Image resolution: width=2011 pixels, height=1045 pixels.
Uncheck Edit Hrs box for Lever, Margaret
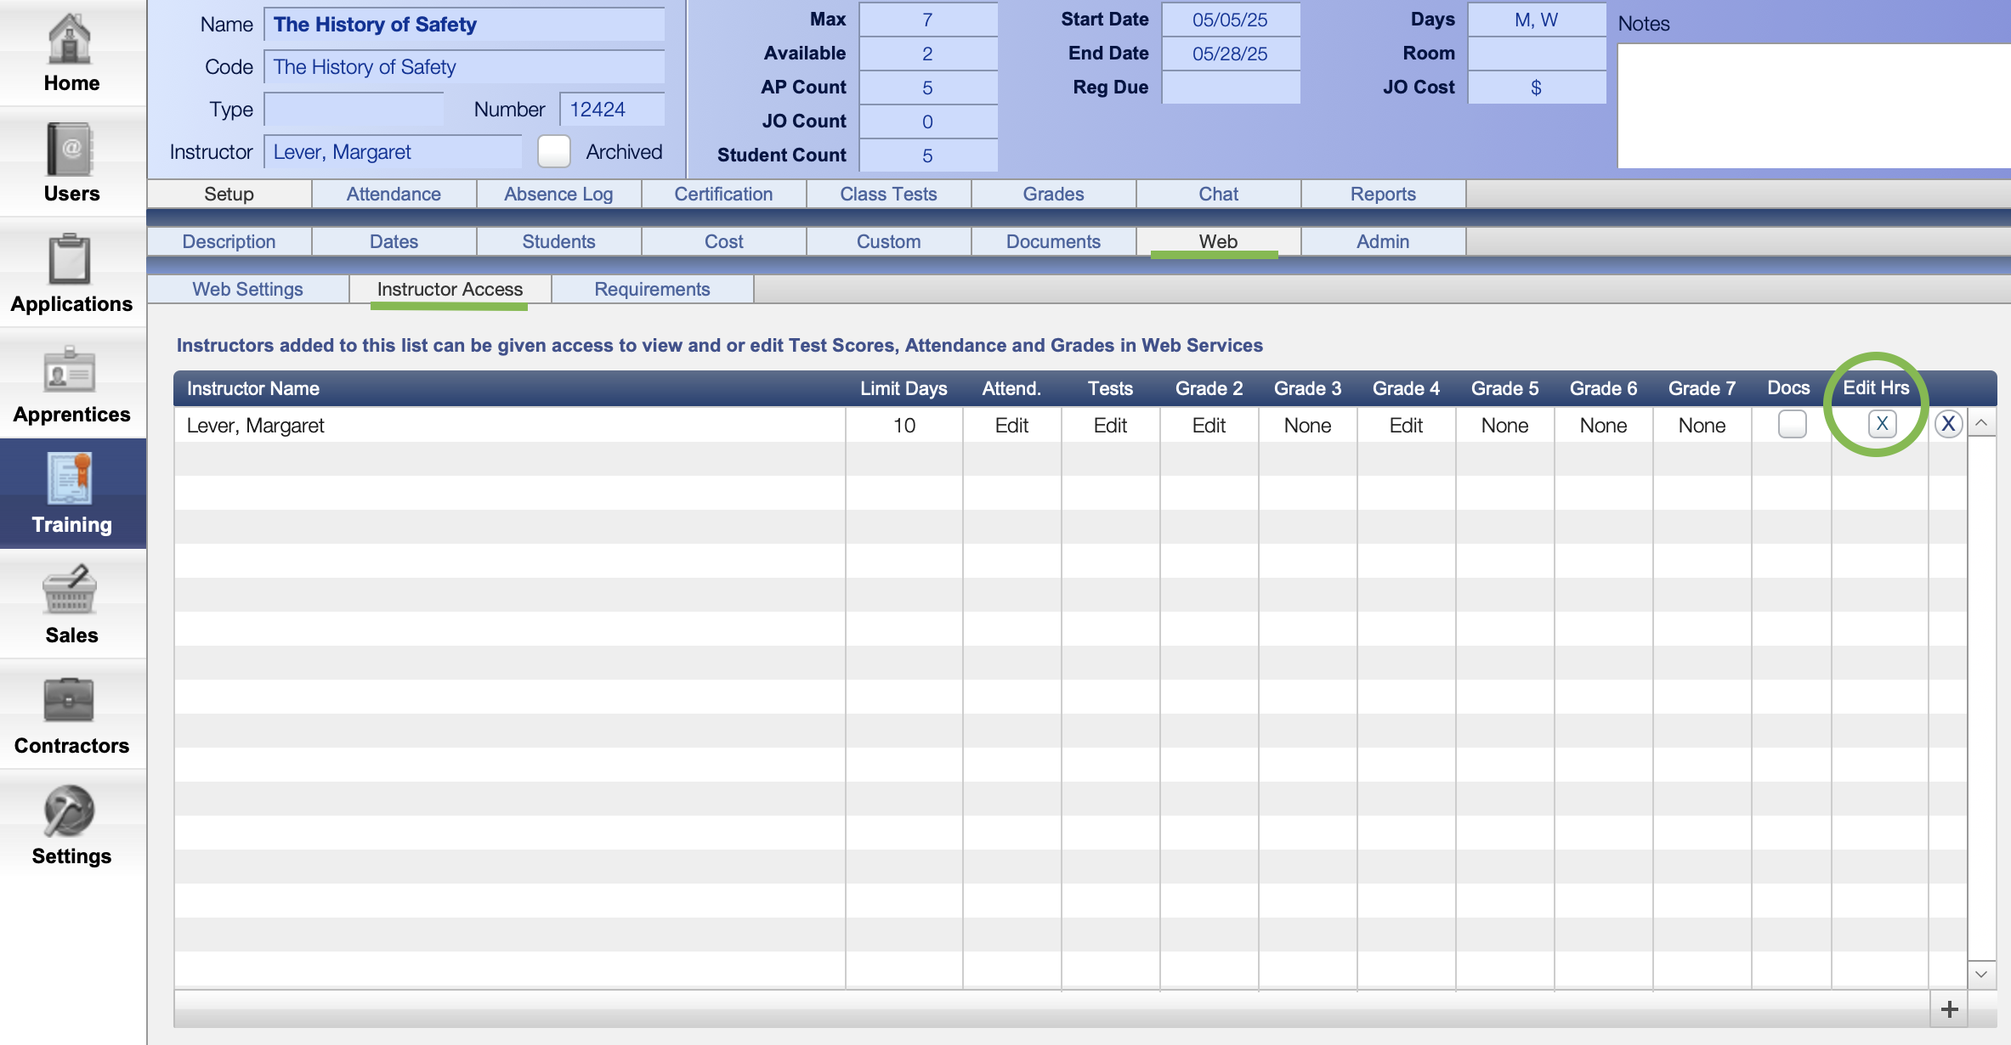click(1882, 424)
